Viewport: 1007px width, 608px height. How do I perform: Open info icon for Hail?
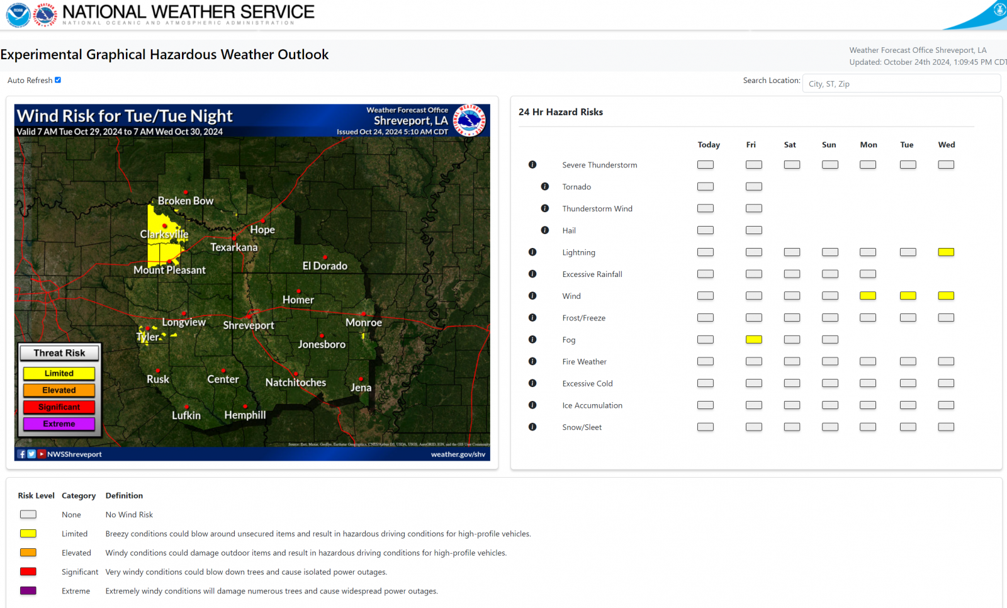pos(545,230)
